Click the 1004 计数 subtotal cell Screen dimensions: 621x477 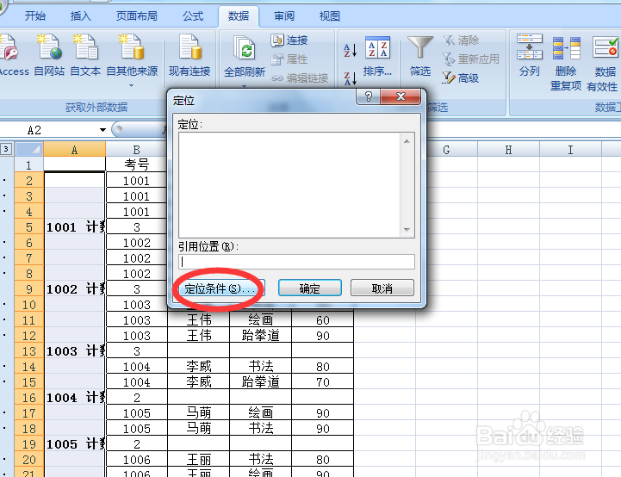tap(74, 398)
